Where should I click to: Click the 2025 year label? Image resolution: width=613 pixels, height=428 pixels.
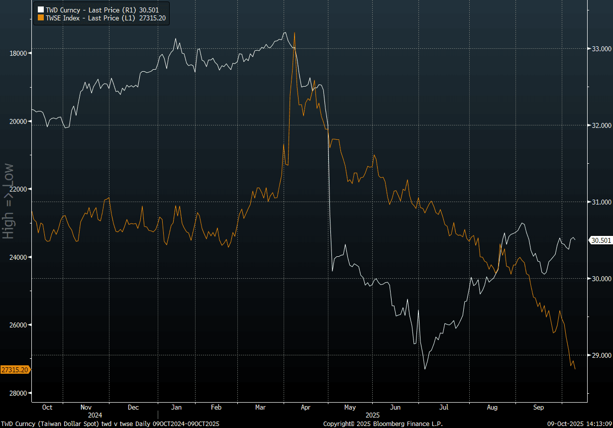[x=372, y=415]
